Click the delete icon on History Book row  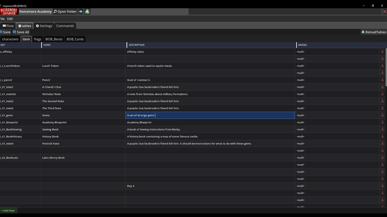coord(382,137)
